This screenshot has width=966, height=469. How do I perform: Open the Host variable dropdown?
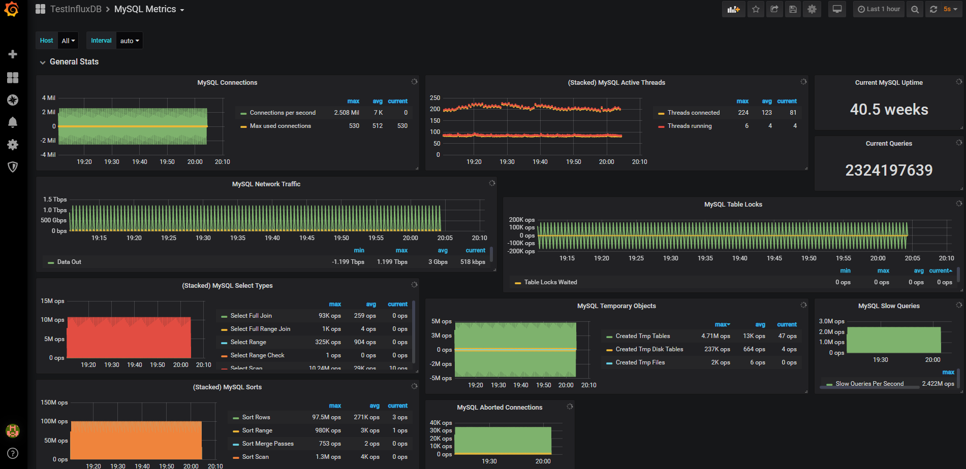pos(68,41)
